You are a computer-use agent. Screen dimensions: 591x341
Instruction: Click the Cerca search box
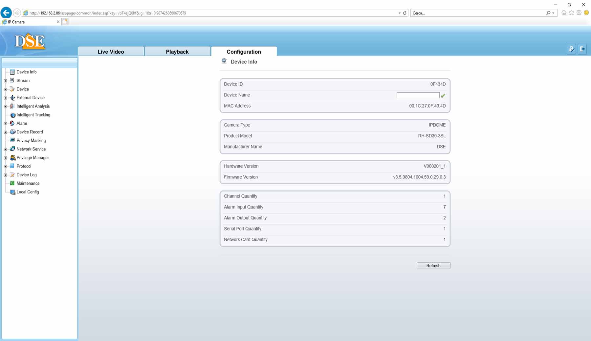pyautogui.click(x=478, y=13)
